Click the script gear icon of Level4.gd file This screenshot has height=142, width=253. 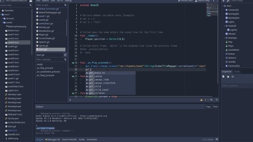6,47
